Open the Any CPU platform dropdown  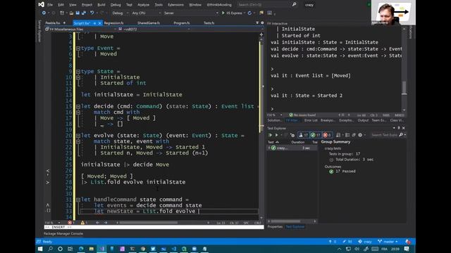[x=146, y=13]
